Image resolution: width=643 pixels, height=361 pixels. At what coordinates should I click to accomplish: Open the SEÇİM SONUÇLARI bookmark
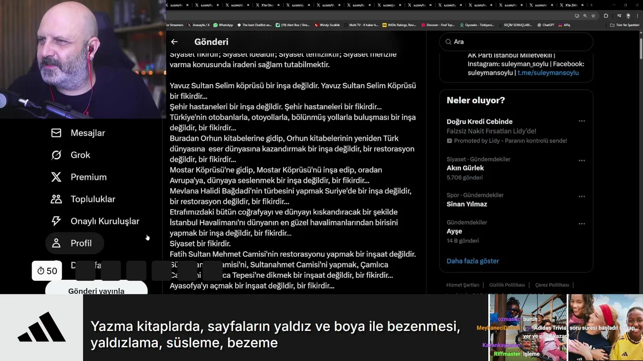pos(515,25)
